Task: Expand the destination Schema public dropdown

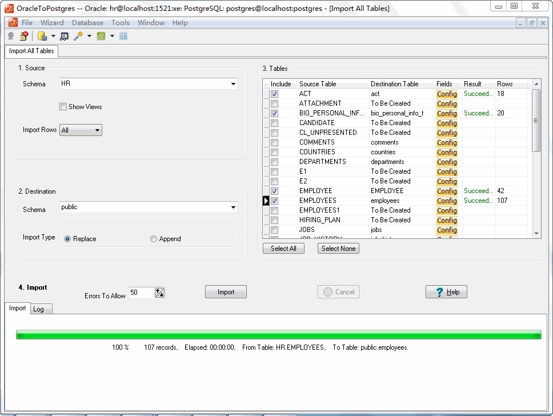Action: [x=233, y=207]
